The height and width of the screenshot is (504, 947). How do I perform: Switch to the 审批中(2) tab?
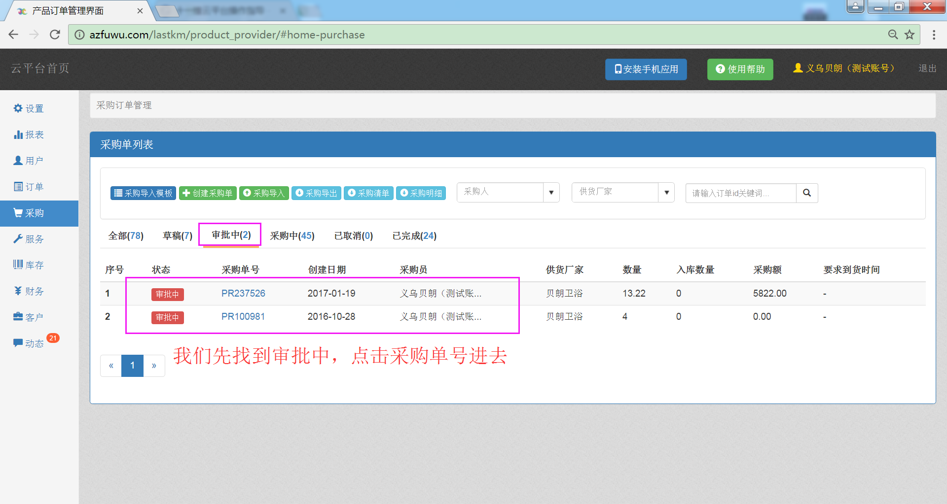(231, 235)
